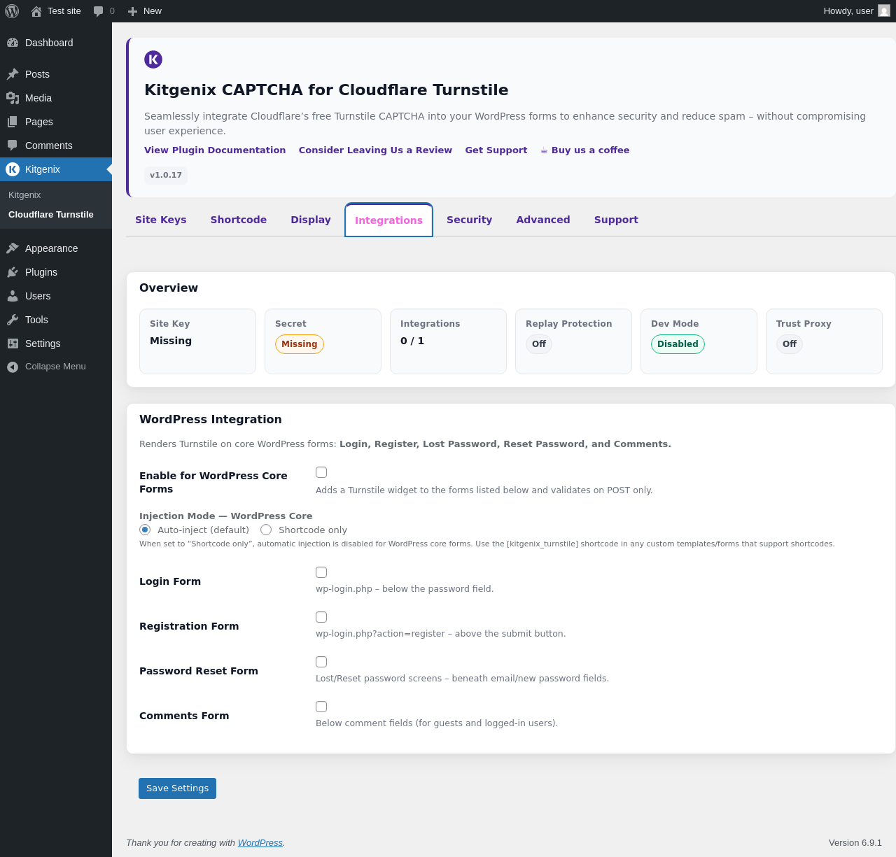Open the Test site home icon
The height and width of the screenshot is (857, 896).
pos(36,11)
